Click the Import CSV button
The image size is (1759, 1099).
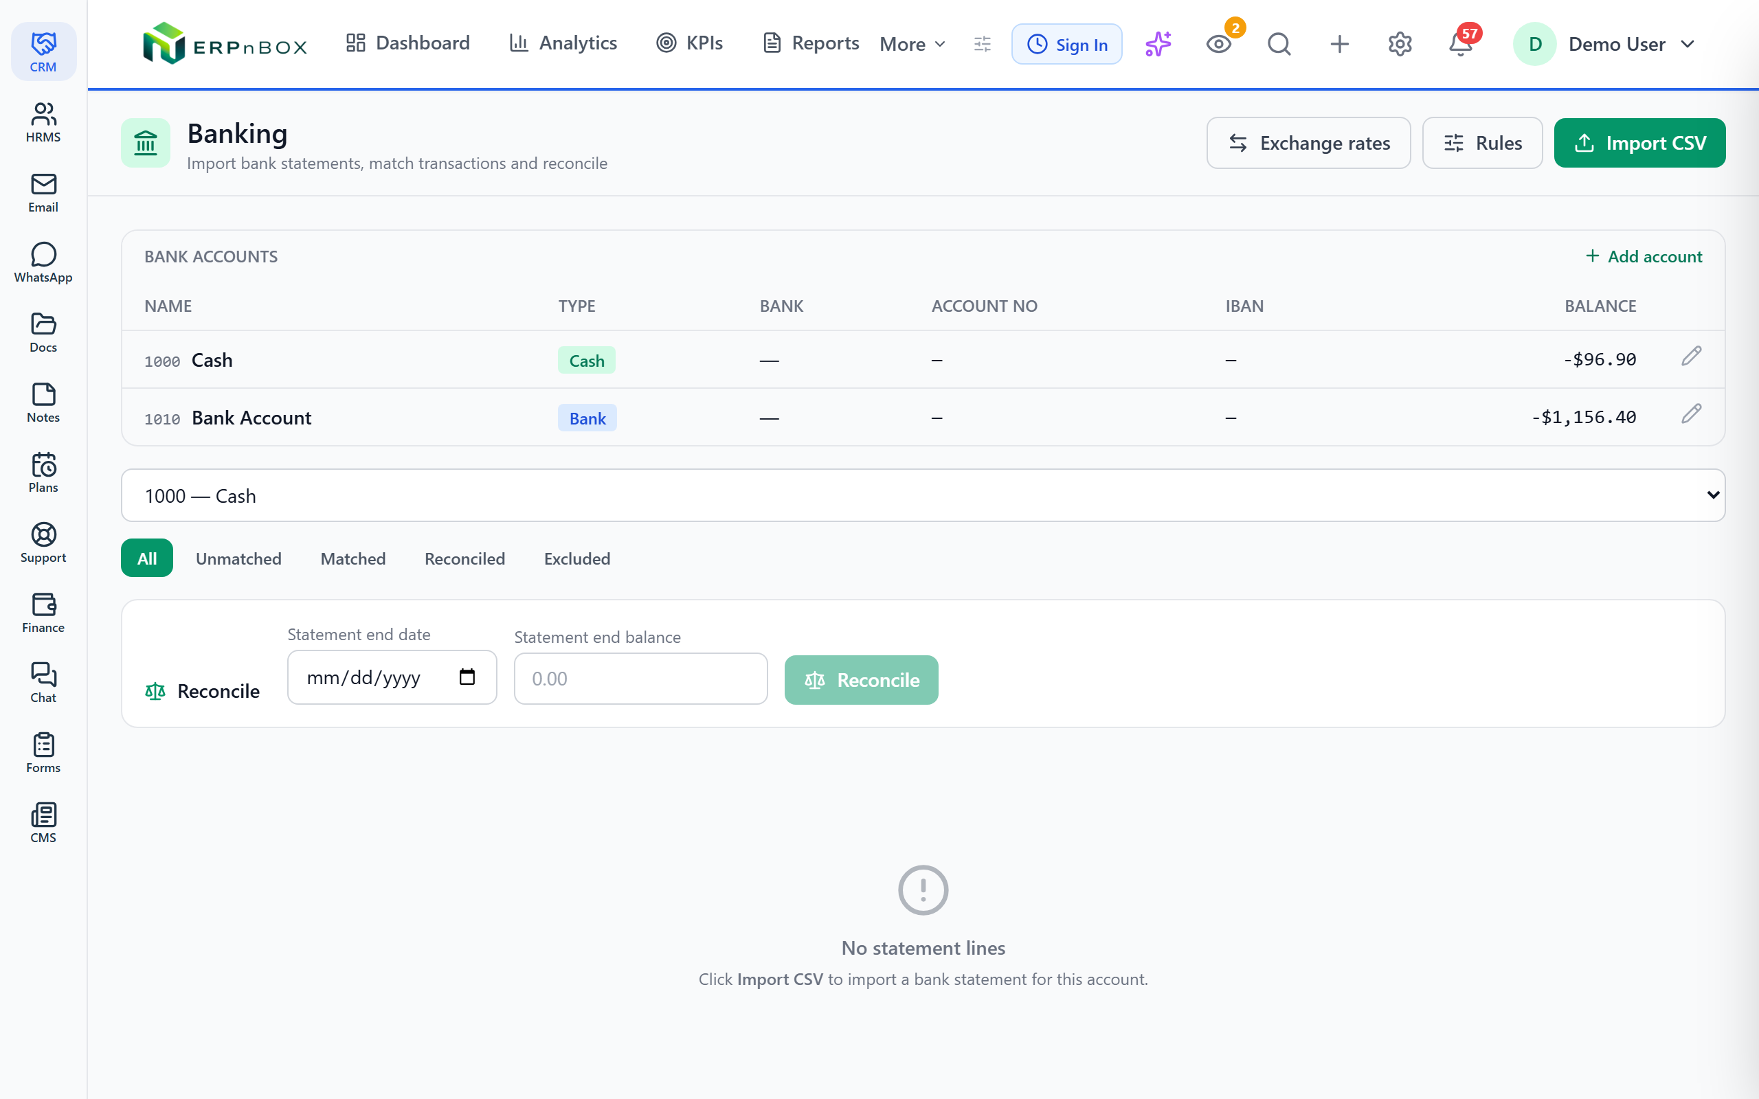1640,143
